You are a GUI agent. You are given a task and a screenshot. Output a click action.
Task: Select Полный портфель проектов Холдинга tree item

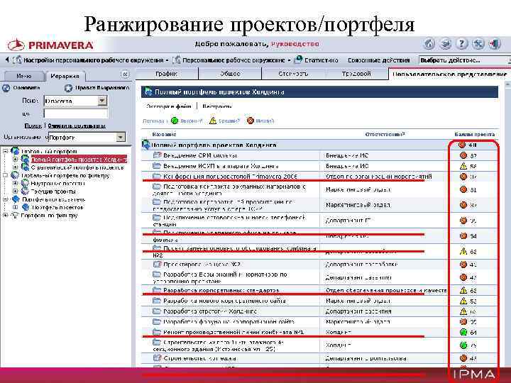(78, 160)
